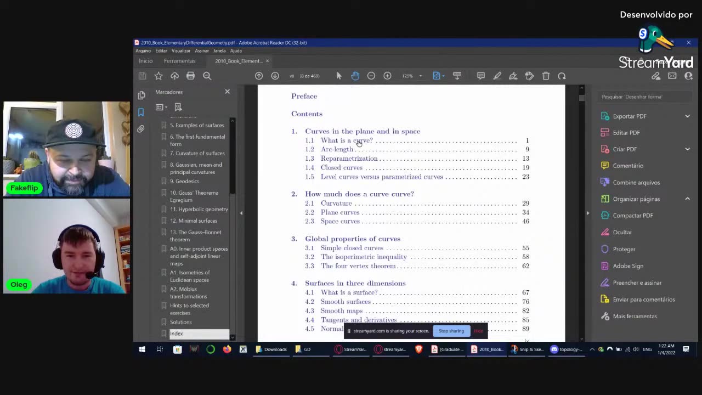702x395 pixels.
Task: Open page thumbnails panel icon
Action: (x=141, y=95)
